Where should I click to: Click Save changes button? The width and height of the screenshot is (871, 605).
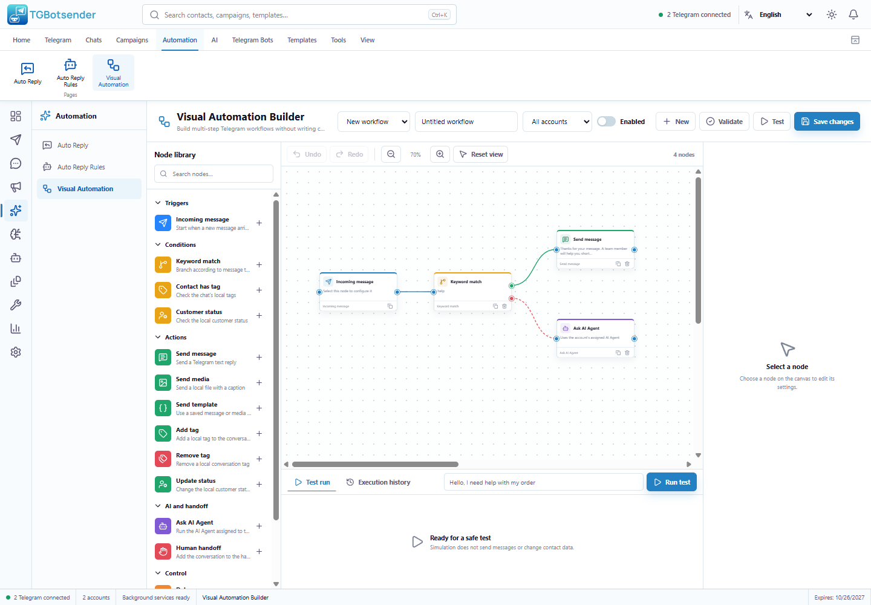coord(827,122)
